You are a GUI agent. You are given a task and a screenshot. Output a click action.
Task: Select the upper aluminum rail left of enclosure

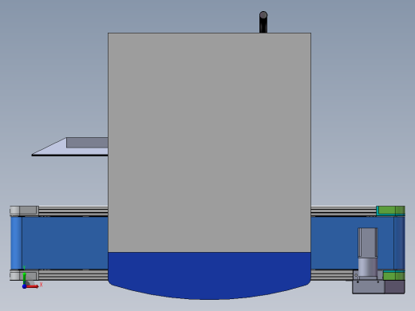pos(73,211)
